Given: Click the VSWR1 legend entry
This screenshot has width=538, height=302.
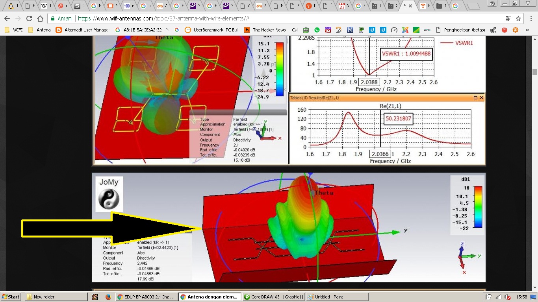Looking at the screenshot, I should (x=457, y=43).
